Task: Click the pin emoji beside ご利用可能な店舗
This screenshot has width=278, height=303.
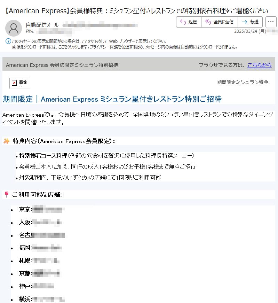Action: [x=7, y=195]
